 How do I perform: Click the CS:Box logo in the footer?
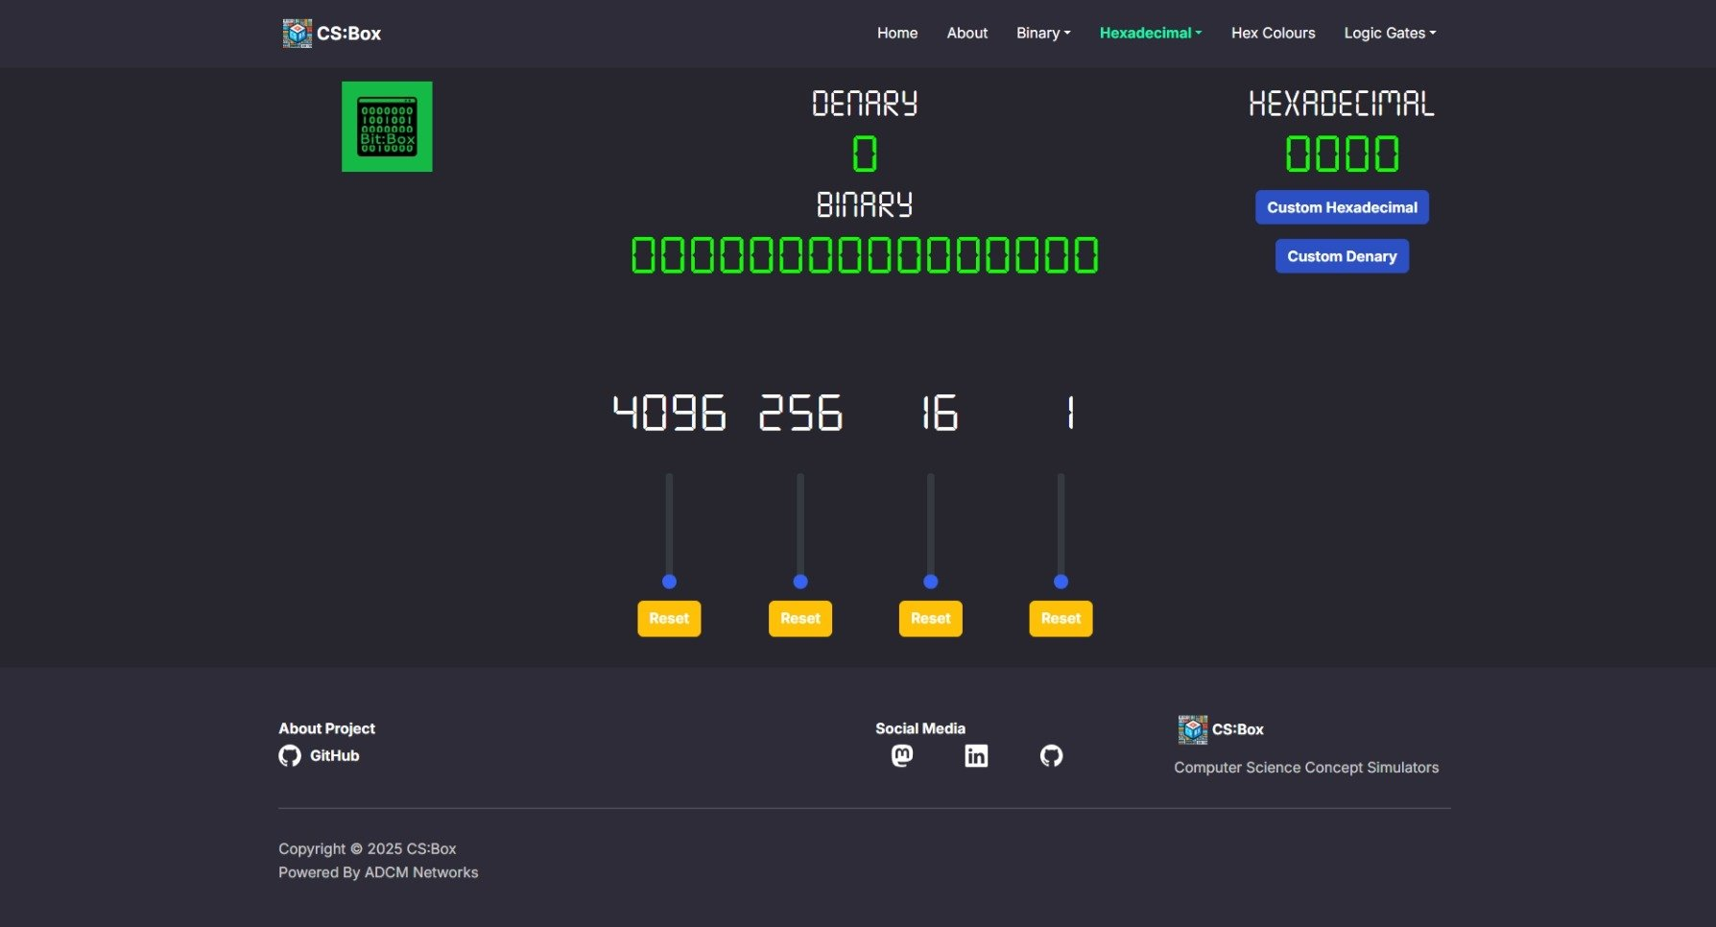1191,728
